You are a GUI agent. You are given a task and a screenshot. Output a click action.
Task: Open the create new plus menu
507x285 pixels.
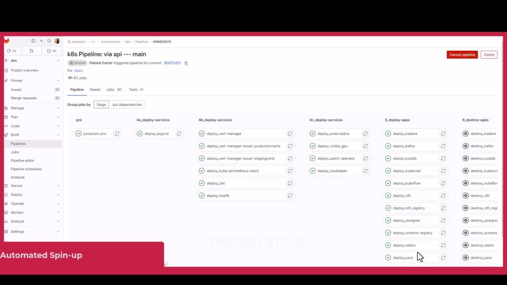click(x=42, y=41)
